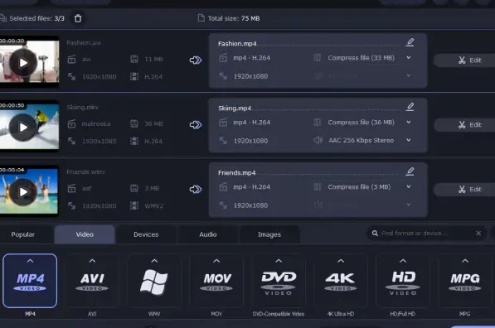Expand Compress file (5 MB) dropdown
The image size is (495, 328).
(x=409, y=186)
